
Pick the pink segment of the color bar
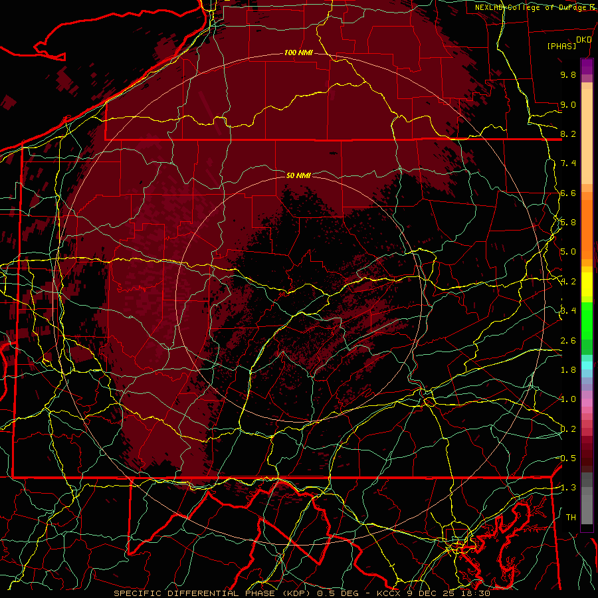click(587, 403)
